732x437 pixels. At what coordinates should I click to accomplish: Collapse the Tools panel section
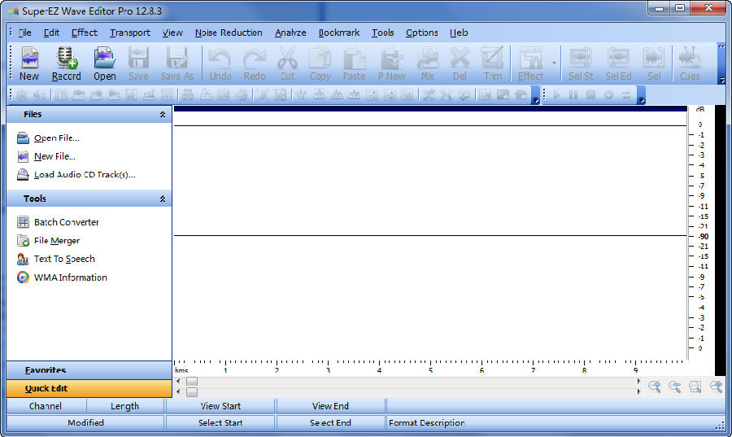[163, 199]
